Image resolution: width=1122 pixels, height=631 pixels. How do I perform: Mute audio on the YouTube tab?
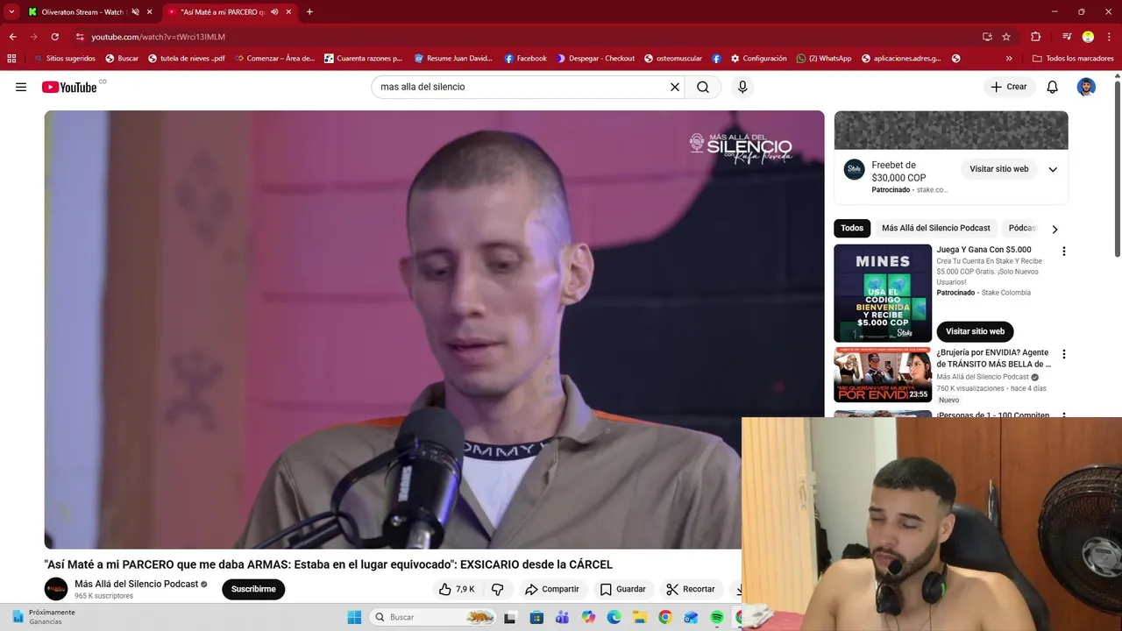(274, 12)
